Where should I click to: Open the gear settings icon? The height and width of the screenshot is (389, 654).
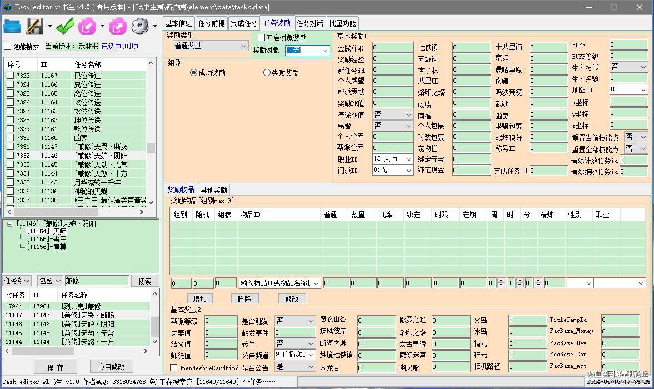[140, 26]
